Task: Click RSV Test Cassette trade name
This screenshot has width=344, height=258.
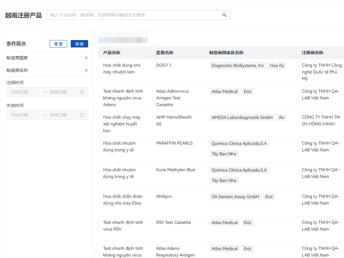Action: 174,222
